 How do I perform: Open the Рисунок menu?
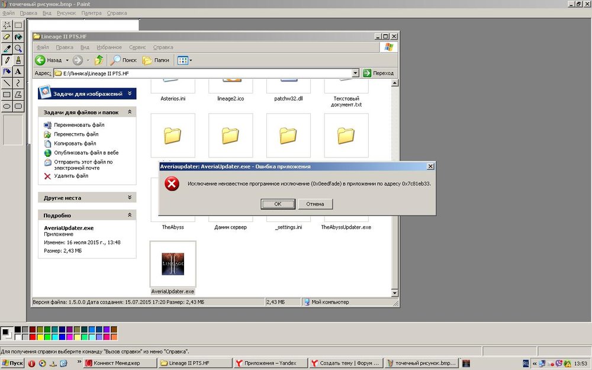coord(66,12)
